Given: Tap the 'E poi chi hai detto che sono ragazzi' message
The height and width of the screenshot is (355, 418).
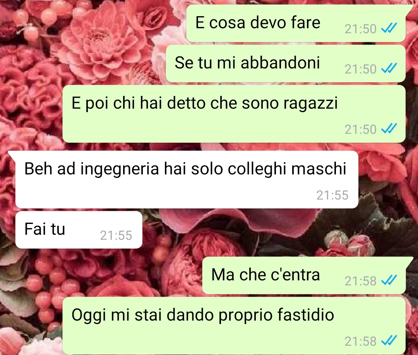Looking at the screenshot, I should 234,114.
